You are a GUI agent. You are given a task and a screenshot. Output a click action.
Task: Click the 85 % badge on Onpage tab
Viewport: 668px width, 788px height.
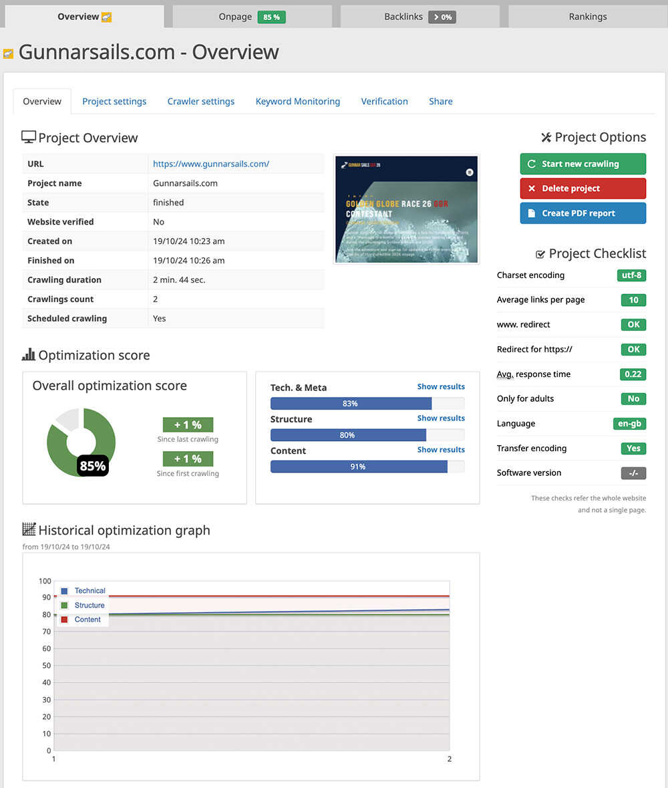(272, 17)
